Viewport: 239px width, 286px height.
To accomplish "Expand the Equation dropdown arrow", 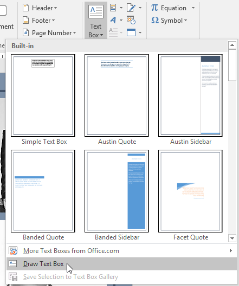I will (x=193, y=8).
